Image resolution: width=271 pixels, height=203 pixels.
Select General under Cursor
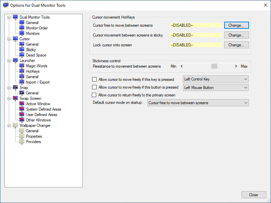(x=32, y=44)
